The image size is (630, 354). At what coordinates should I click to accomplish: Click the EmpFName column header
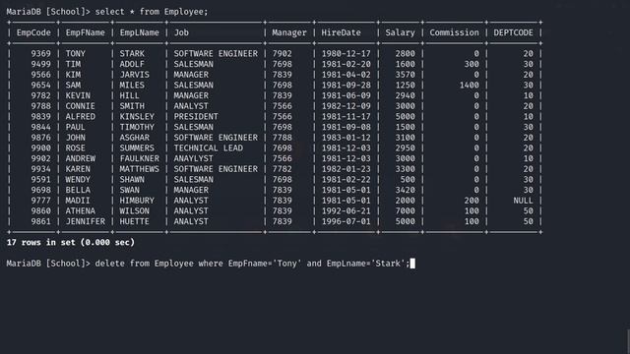click(x=86, y=32)
